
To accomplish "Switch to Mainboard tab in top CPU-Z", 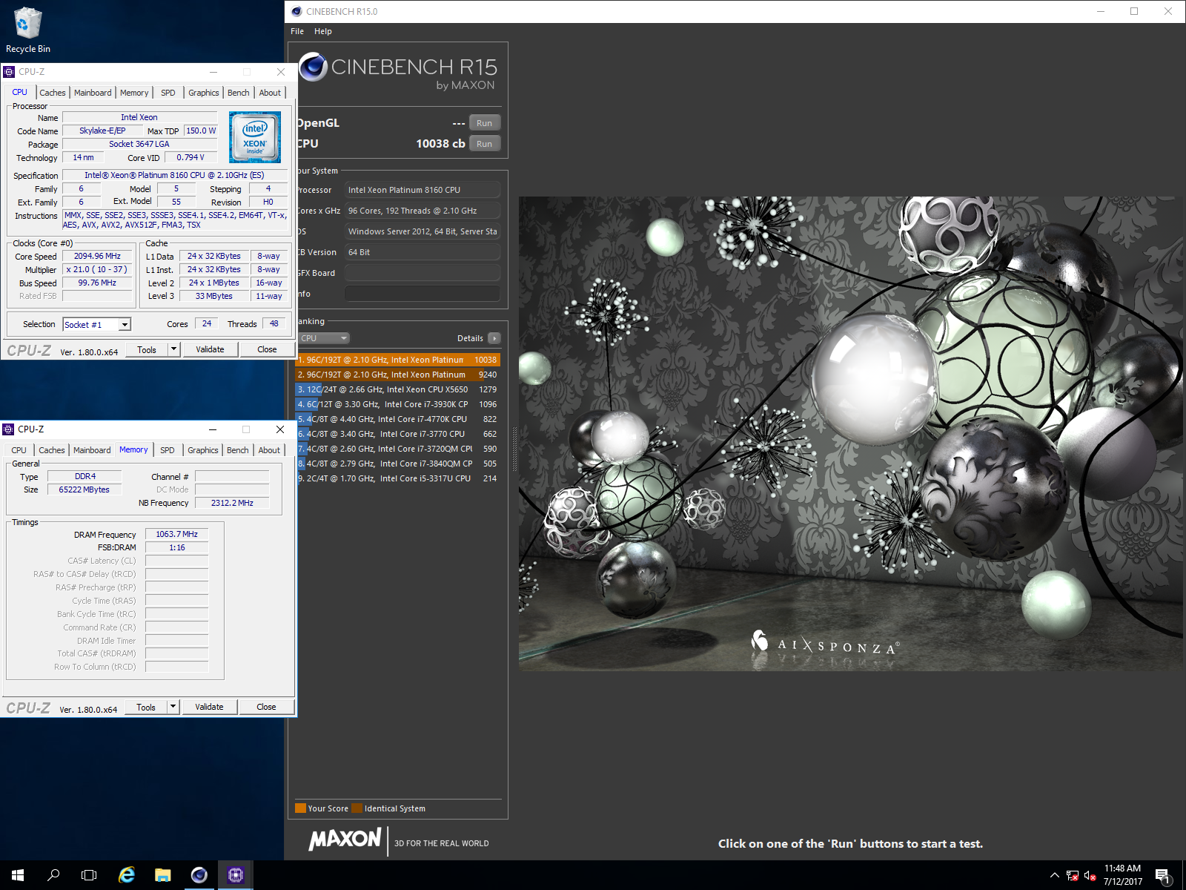I will pos(93,93).
